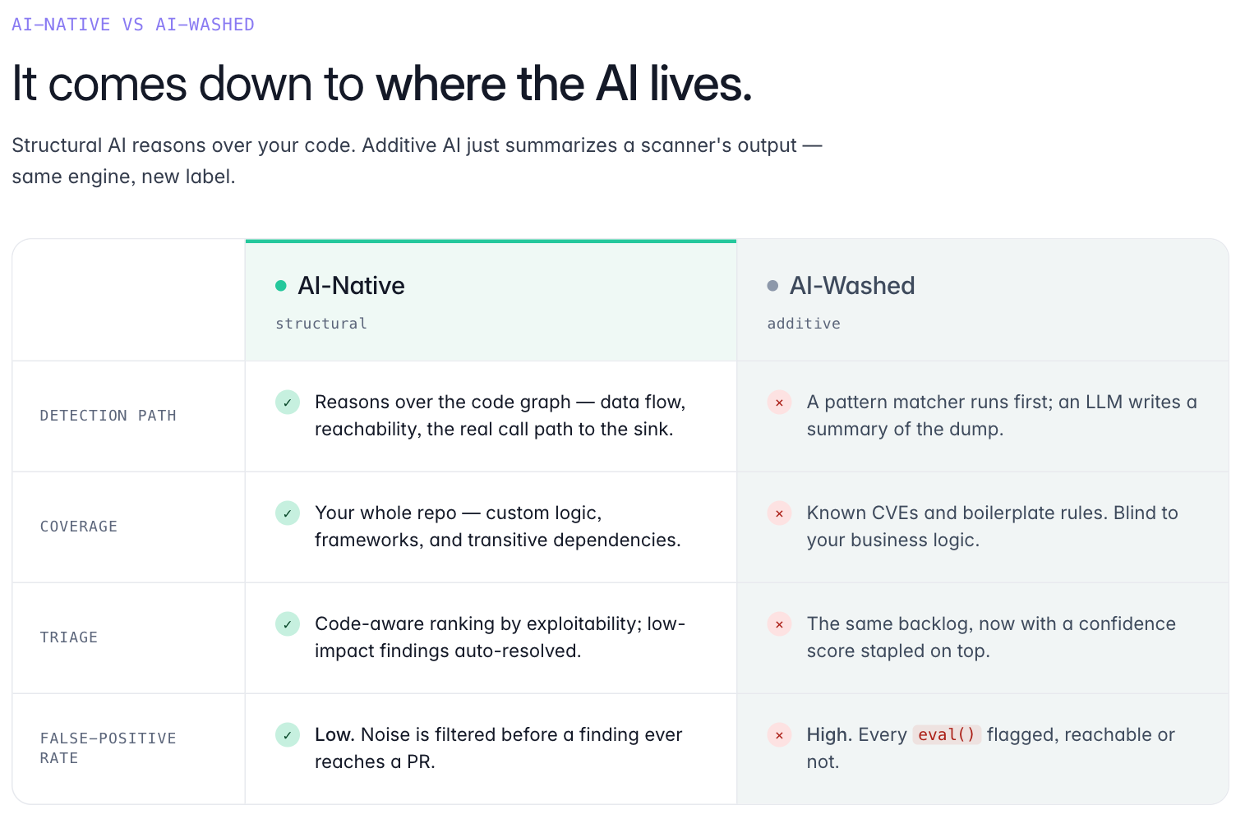The width and height of the screenshot is (1245, 828).
Task: Click the DETECTION PATH row label
Action: (x=108, y=416)
